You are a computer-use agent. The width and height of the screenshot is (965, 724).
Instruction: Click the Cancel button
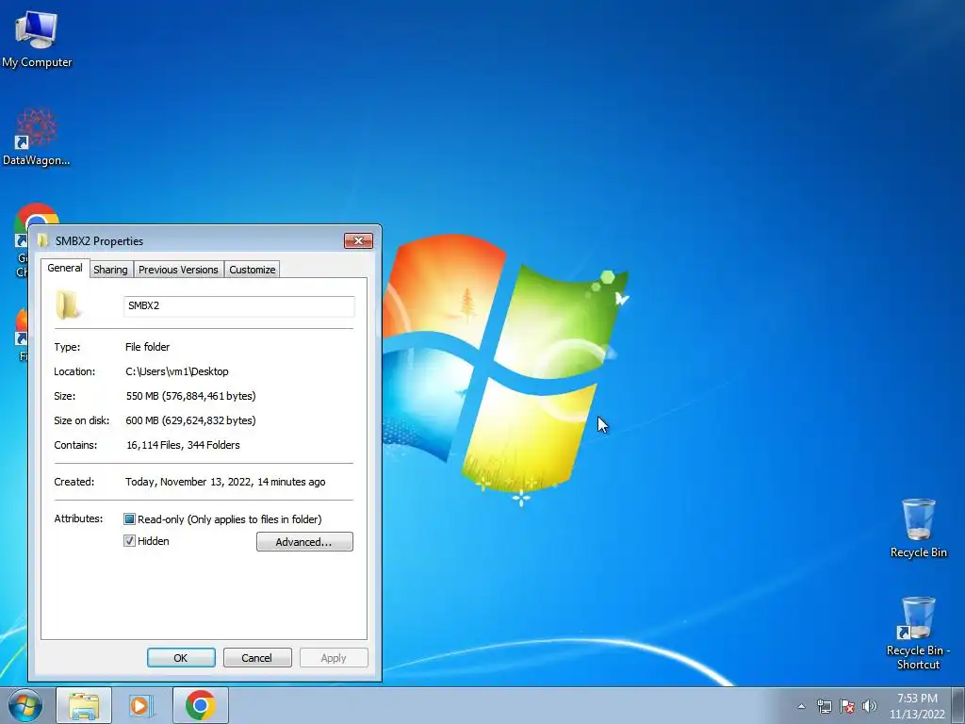click(x=256, y=657)
